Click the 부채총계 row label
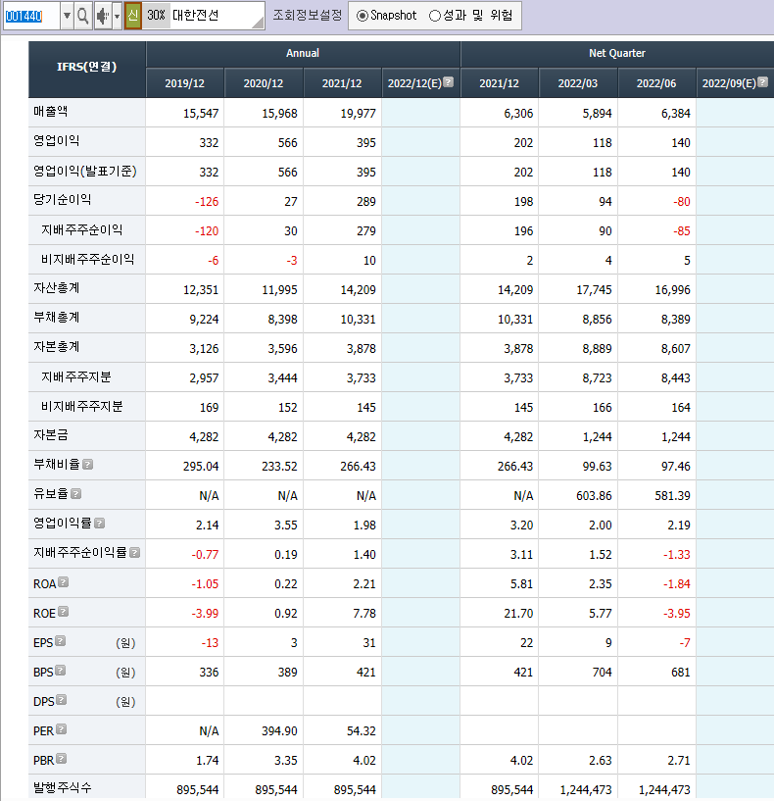This screenshot has width=774, height=801. point(57,318)
